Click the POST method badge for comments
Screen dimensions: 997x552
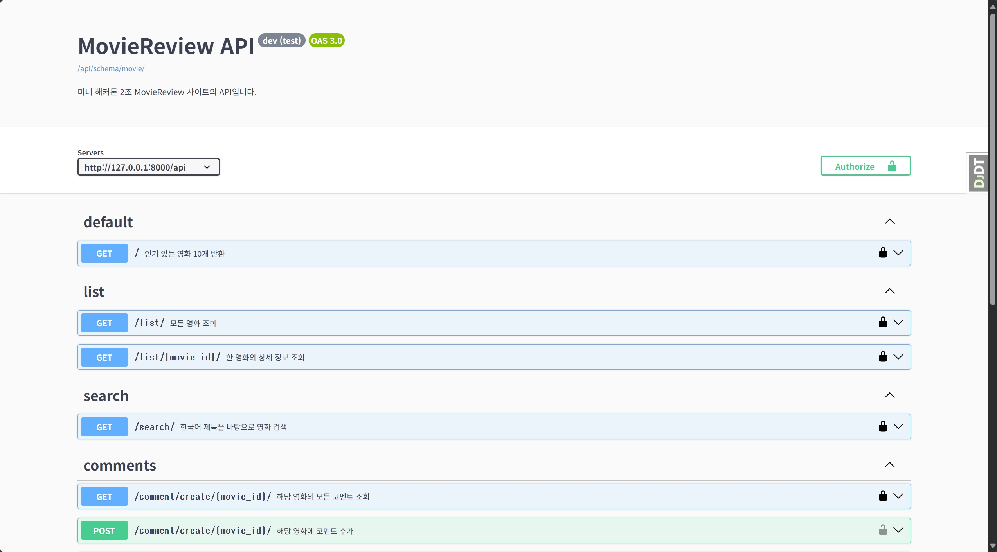[x=104, y=530]
